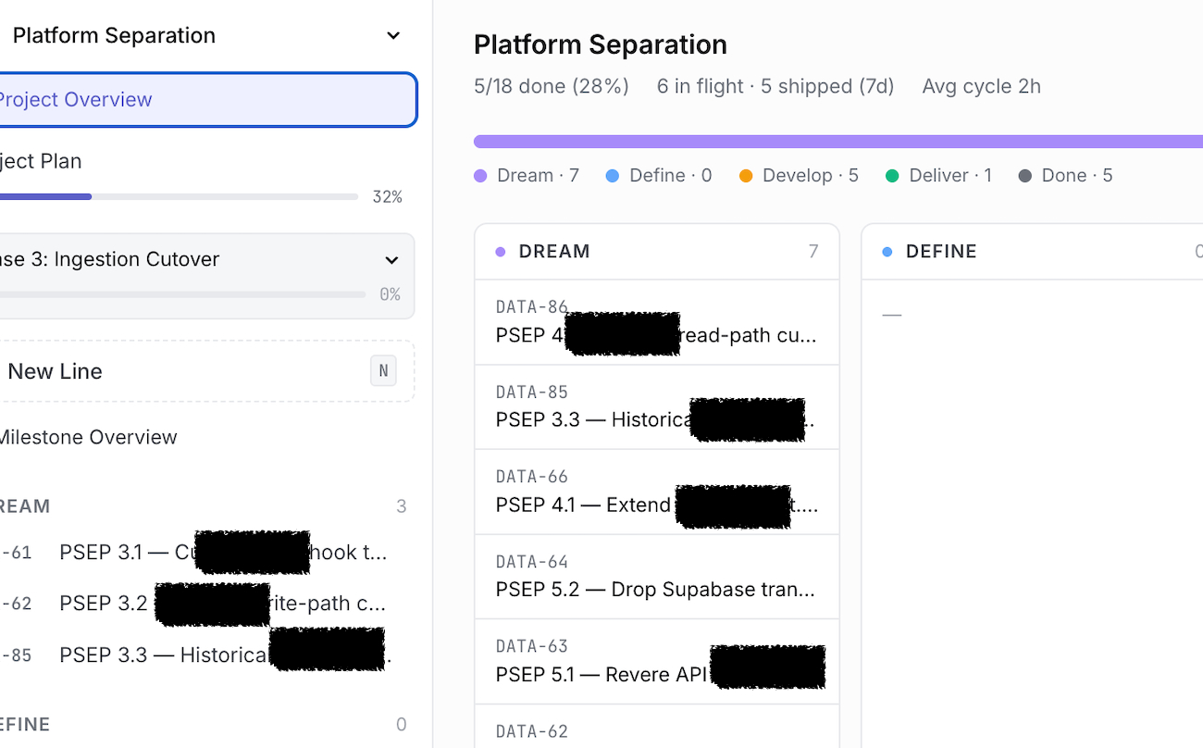
Task: Click the N shortcut key badge
Action: (x=383, y=371)
